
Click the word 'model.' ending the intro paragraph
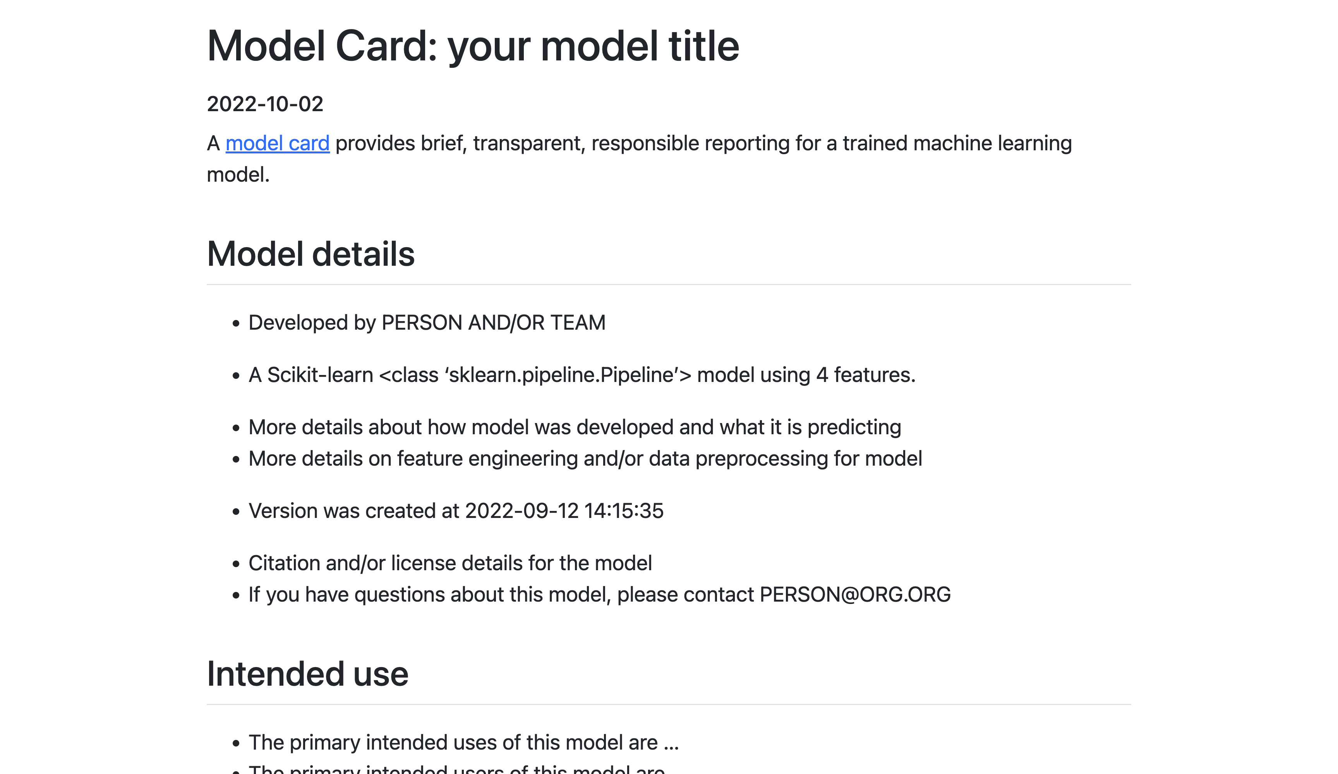(238, 175)
